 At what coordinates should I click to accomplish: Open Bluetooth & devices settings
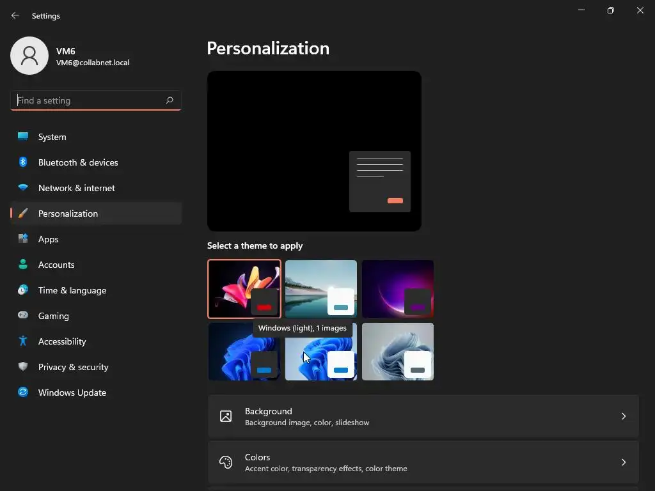click(x=96, y=162)
